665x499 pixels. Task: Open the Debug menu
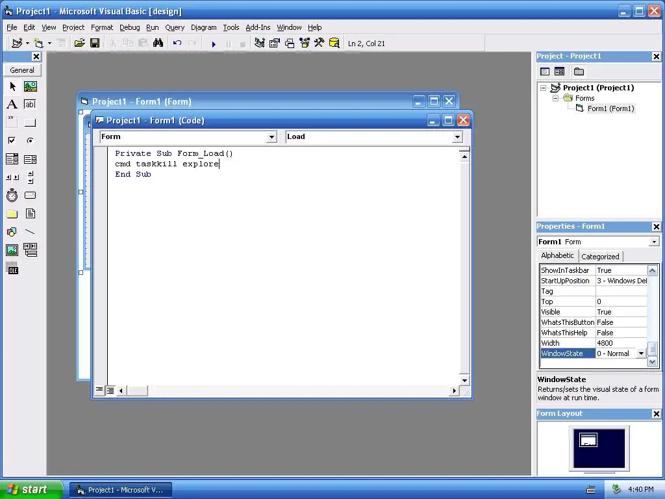point(130,27)
